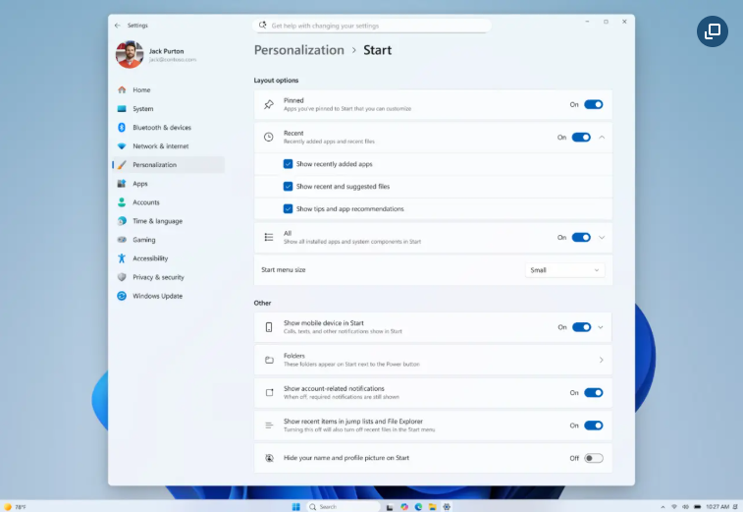Toggle Show recent items in jump lists

tap(593, 426)
